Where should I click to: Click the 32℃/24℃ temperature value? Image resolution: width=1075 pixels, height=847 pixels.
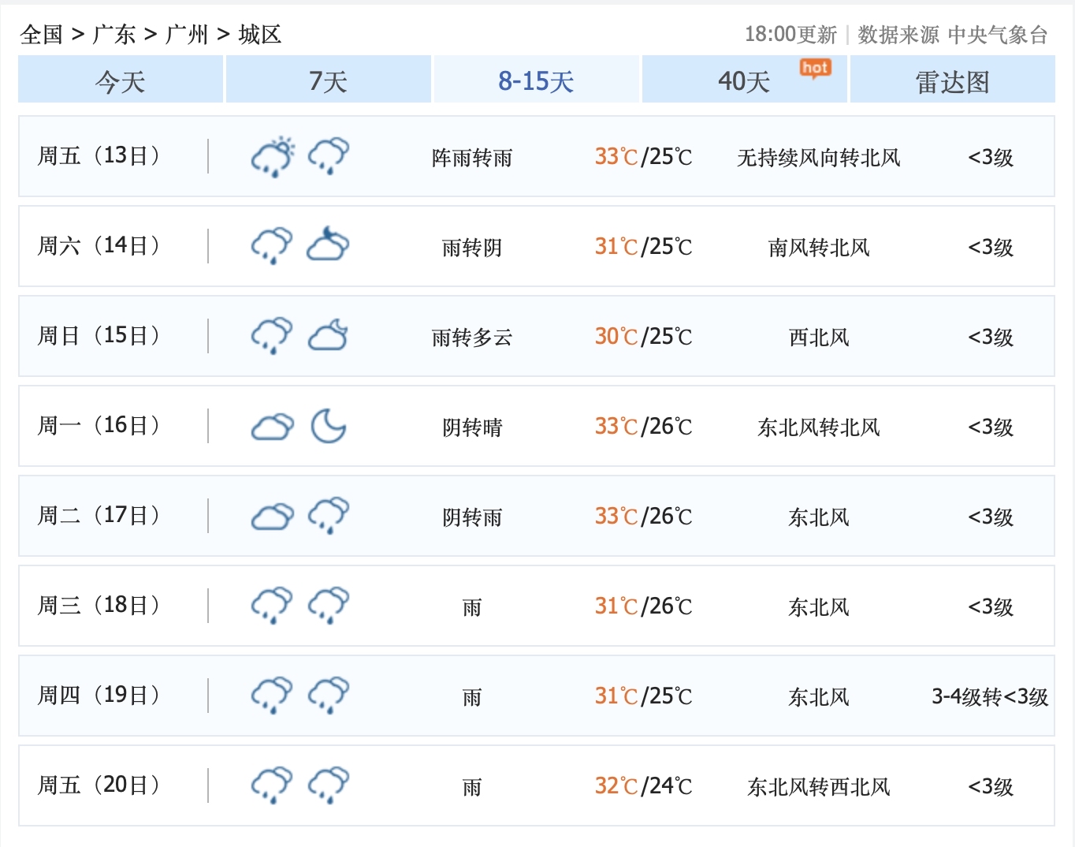pyautogui.click(x=643, y=786)
